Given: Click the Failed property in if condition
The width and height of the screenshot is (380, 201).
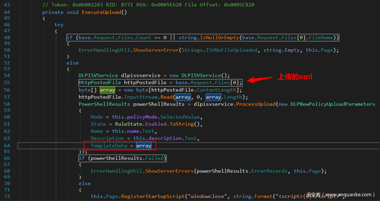Looking at the screenshot, I should pyautogui.click(x=154, y=158).
